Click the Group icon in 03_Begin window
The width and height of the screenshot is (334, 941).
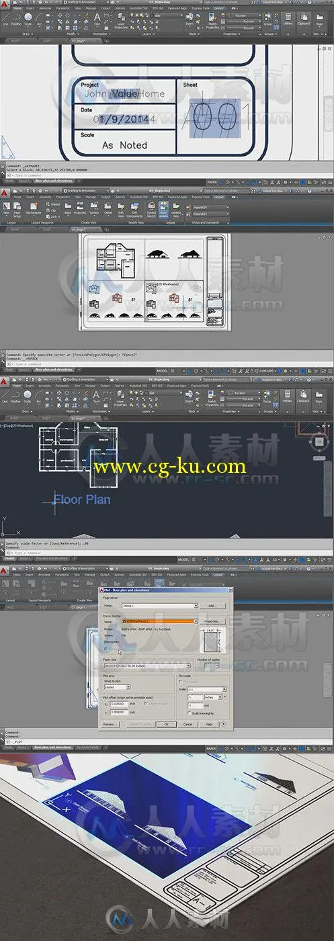click(x=269, y=21)
